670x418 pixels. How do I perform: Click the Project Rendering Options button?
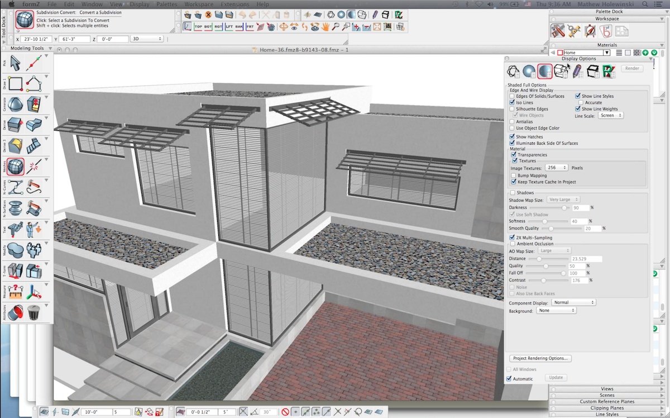click(540, 358)
